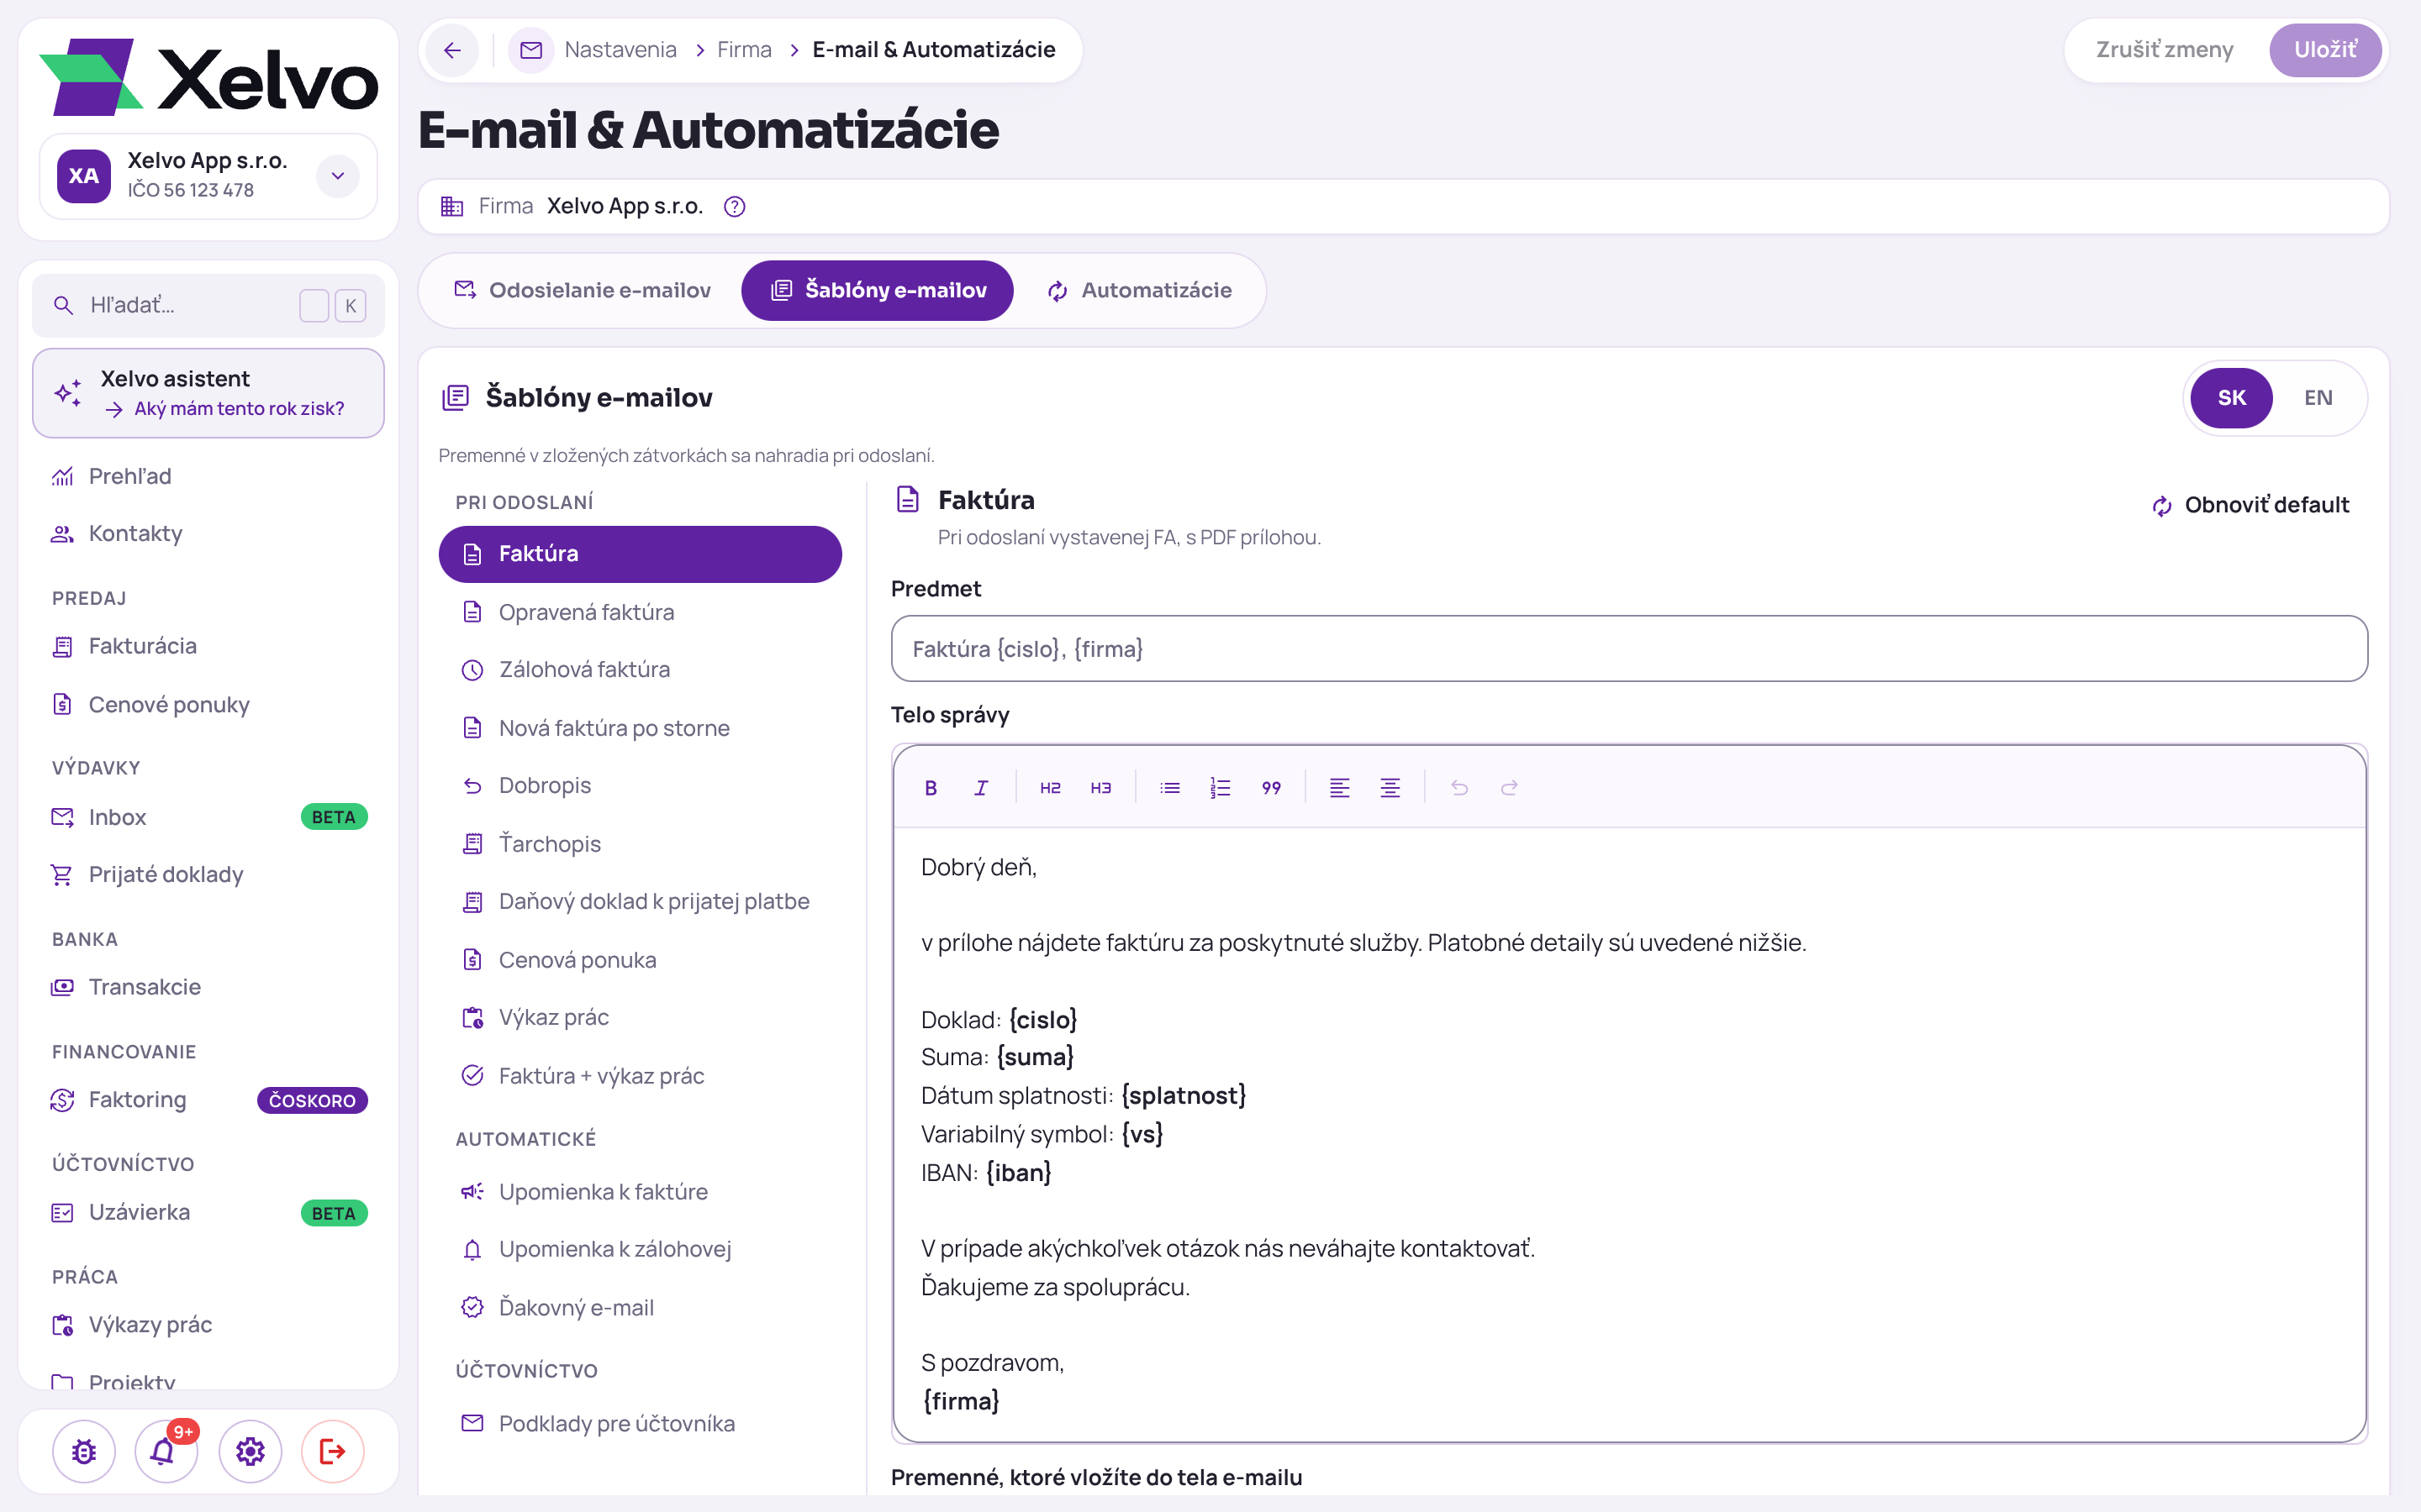The height and width of the screenshot is (1512, 2421).
Task: Open settings gear in the sidebar footer
Action: (x=251, y=1451)
